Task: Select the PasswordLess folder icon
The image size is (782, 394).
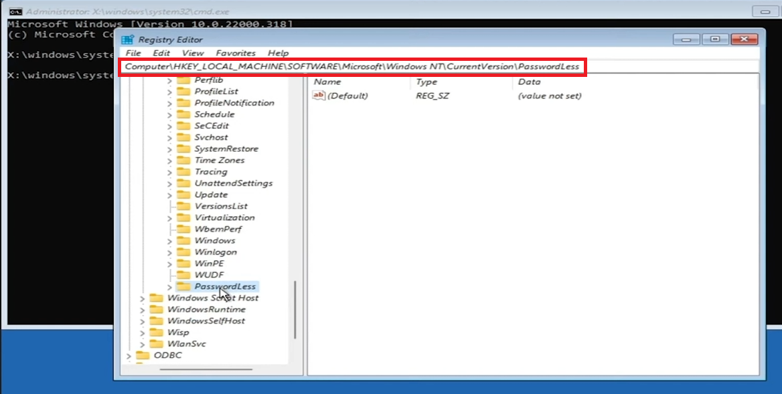Action: pos(184,286)
